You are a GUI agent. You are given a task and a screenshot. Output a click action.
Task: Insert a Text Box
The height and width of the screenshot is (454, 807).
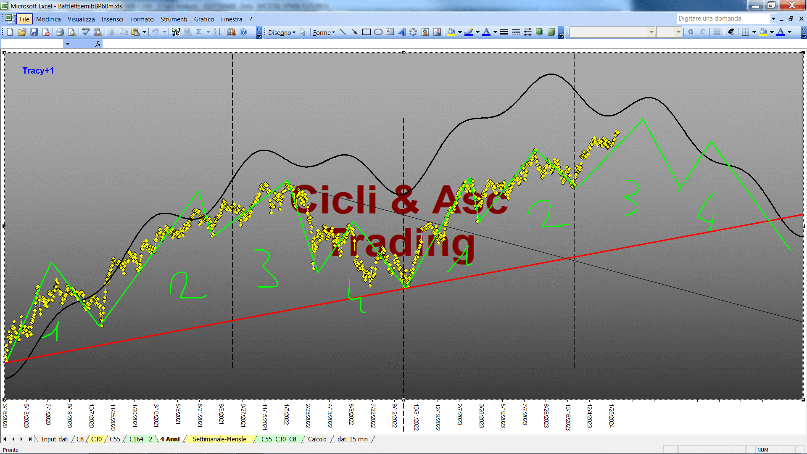click(390, 32)
